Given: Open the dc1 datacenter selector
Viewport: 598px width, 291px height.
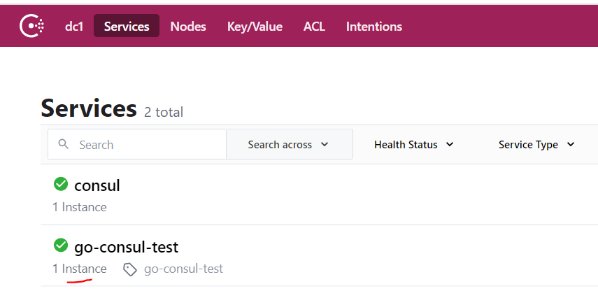Looking at the screenshot, I should coord(75,27).
